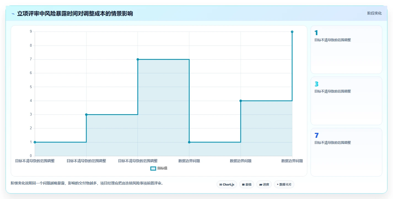This screenshot has width=393, height=199.
Task: Open the summary card showing number 3
Action: (346, 101)
